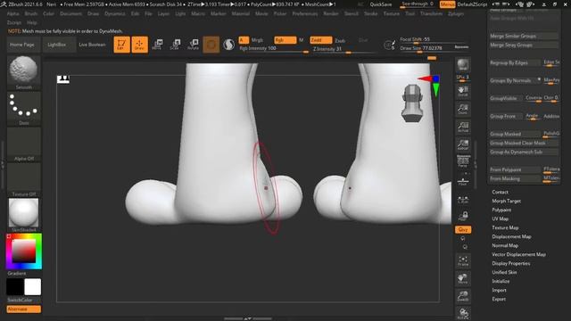This screenshot has width=571, height=321.
Task: Expand the Displacement Map subpalette
Action: [x=511, y=236]
